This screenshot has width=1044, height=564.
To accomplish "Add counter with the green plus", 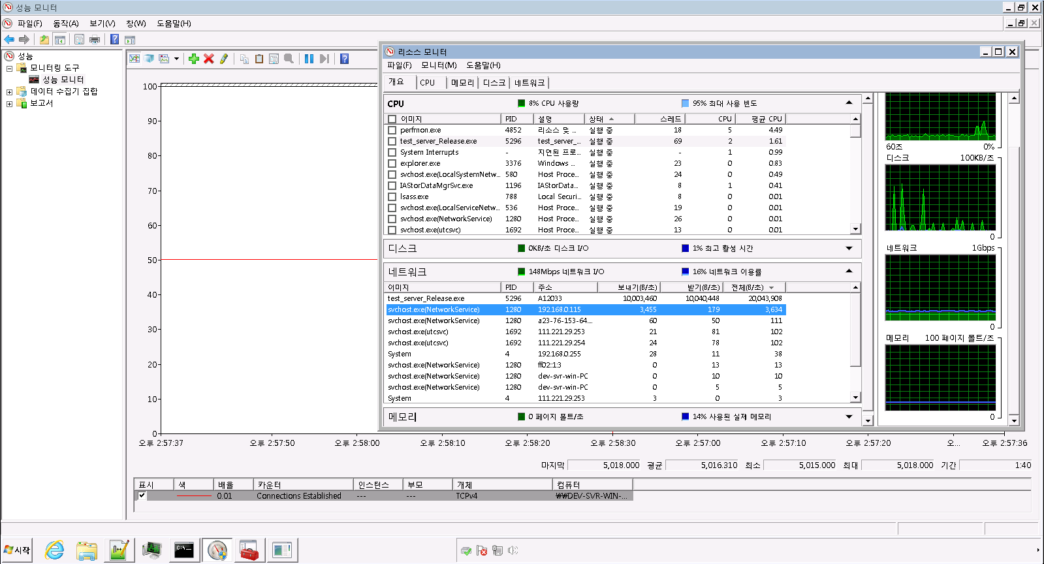I will click(x=194, y=59).
